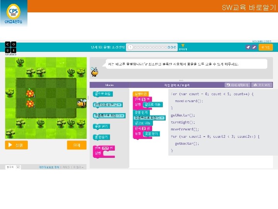Click the orange '실행' run button
The height and width of the screenshot is (209, 278).
tap(16, 145)
